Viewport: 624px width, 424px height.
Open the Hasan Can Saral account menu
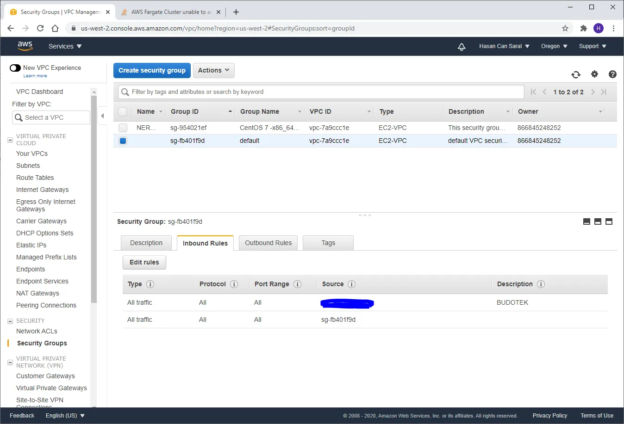pos(504,46)
